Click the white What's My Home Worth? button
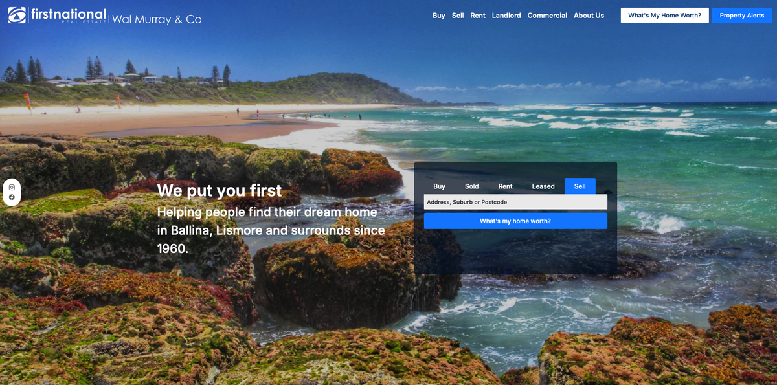The image size is (777, 385). pos(664,16)
